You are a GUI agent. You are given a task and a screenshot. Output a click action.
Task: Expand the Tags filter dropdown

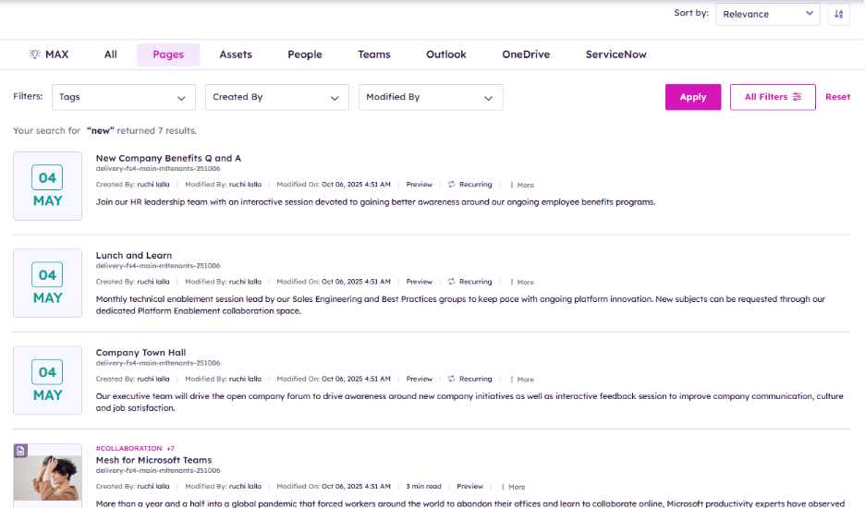(123, 97)
